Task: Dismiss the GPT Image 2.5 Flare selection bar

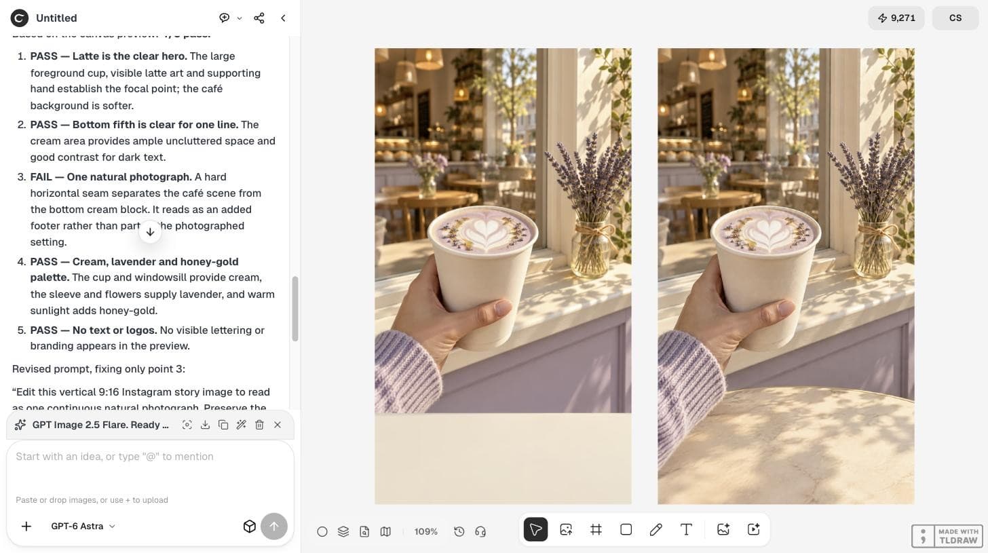Action: tap(278, 425)
